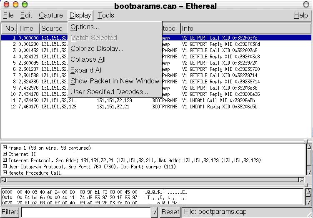Select packet 9 GETPORT Call XID 0x39206e36

(x=156, y=88)
